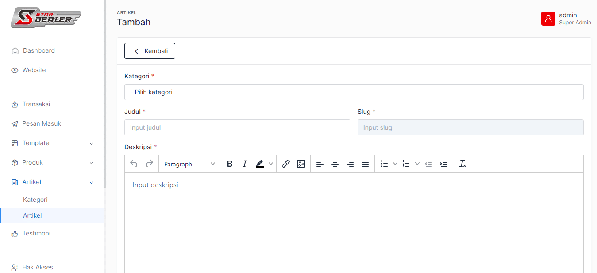Screen dimensions: 597x273
Task: Click the undo arrow in editor
Action: (x=134, y=164)
